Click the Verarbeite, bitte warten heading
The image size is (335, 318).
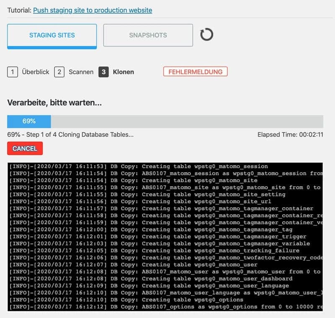point(54,102)
